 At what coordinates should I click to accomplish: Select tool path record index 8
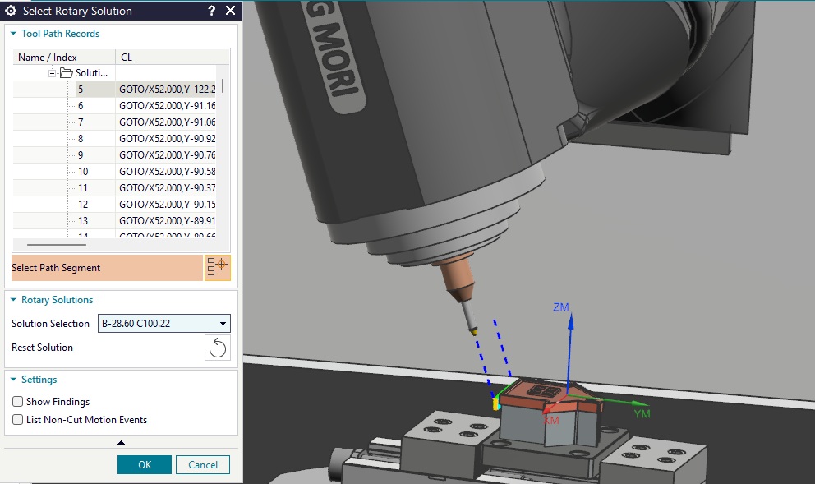[81, 139]
